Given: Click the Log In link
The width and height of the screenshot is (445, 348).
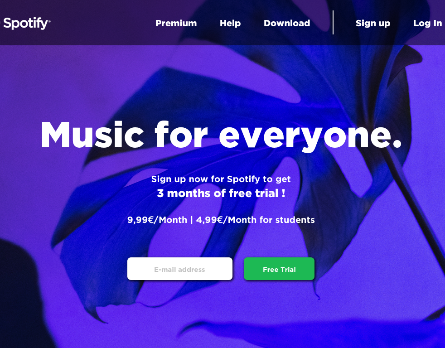Looking at the screenshot, I should (427, 23).
